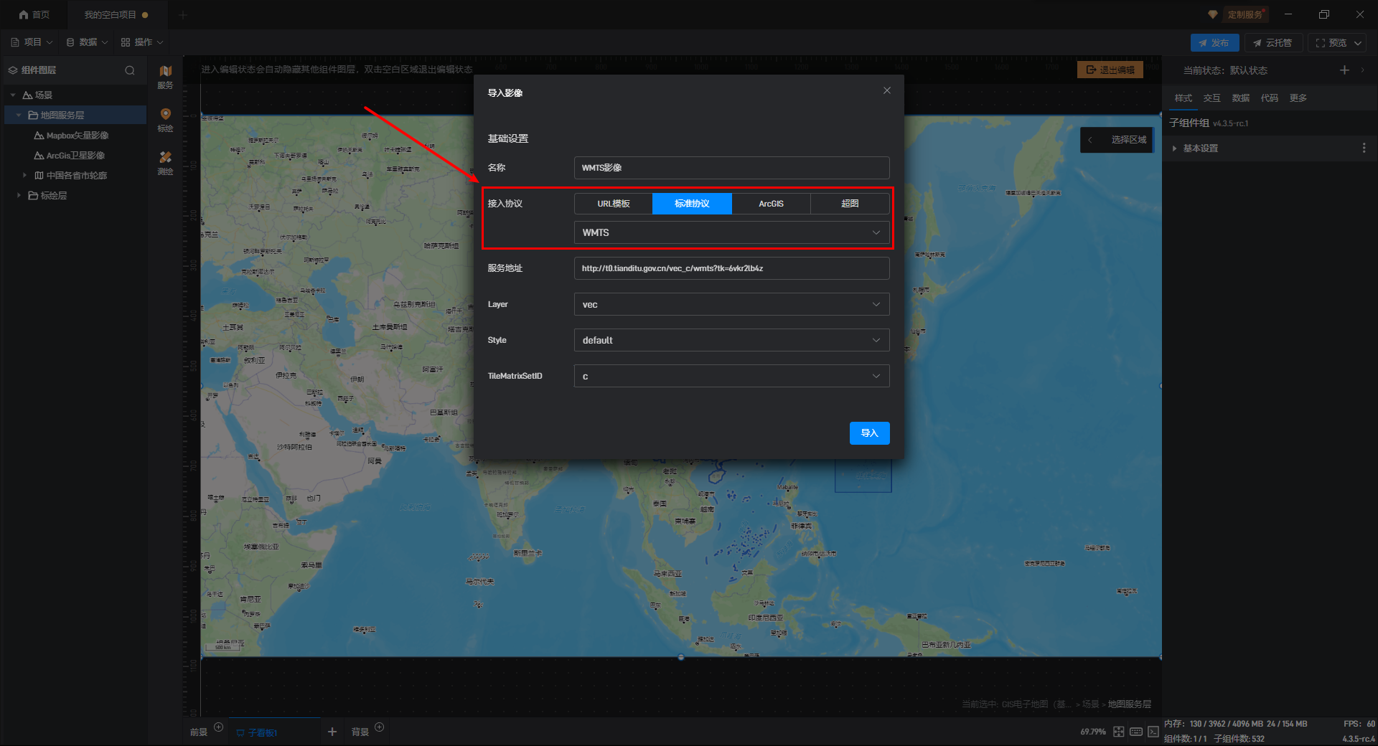Close the 导入影像 dialog with the X
The image size is (1378, 746).
(886, 90)
